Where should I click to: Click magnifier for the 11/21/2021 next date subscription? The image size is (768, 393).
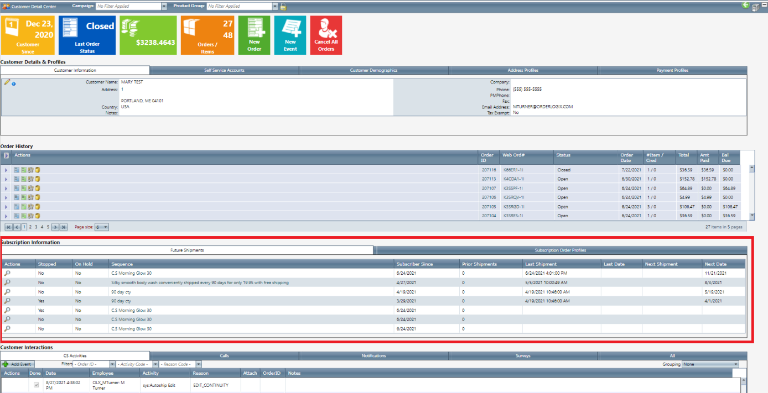click(x=8, y=273)
